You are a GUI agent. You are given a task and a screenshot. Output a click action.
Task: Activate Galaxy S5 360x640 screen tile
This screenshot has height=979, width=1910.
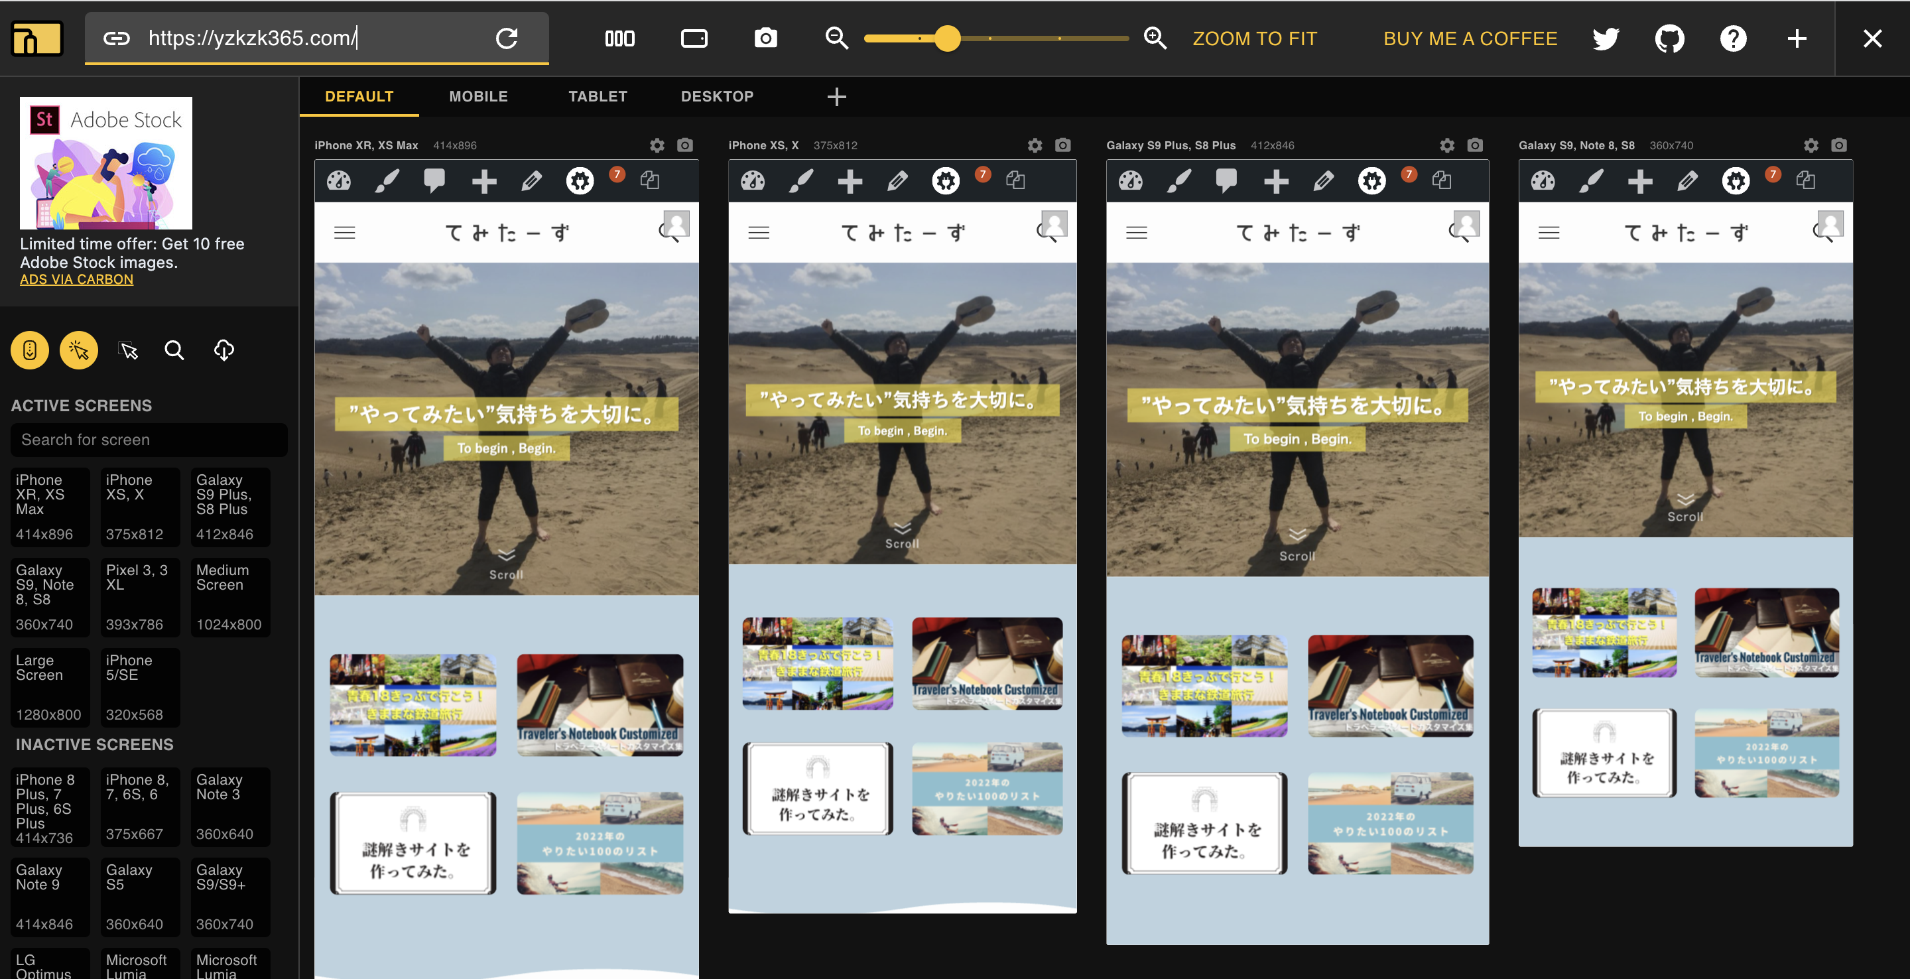pyautogui.click(x=140, y=897)
